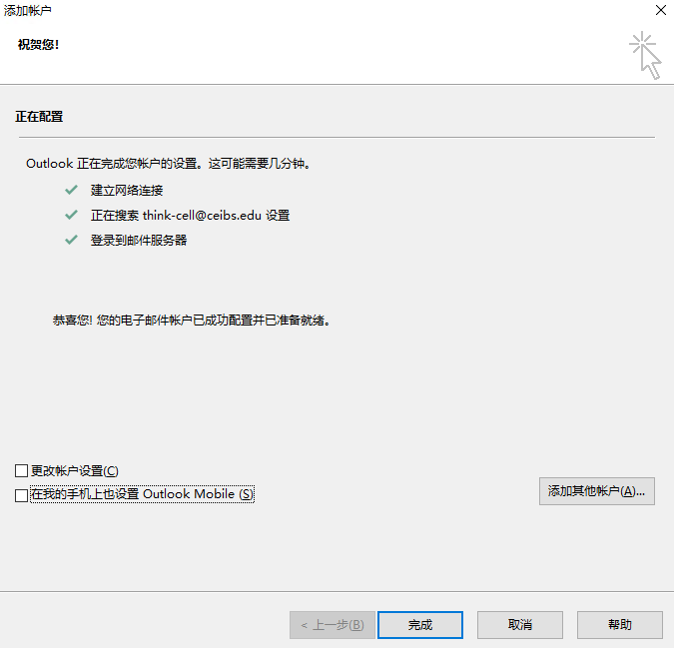Tick the Outlook Mobile phone setup checkbox
The width and height of the screenshot is (674, 648).
click(22, 494)
